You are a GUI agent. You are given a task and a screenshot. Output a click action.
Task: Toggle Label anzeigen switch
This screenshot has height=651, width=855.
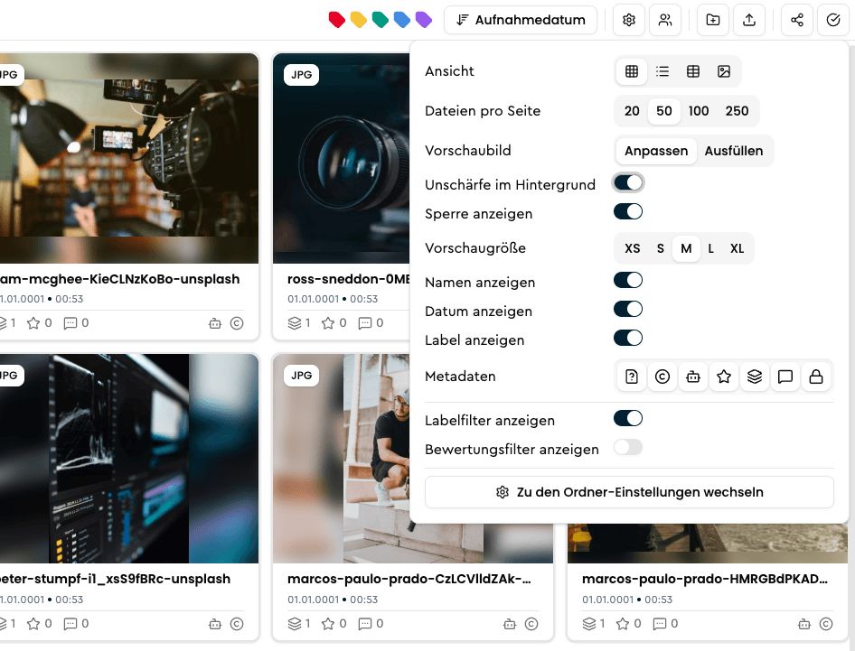pyautogui.click(x=628, y=338)
